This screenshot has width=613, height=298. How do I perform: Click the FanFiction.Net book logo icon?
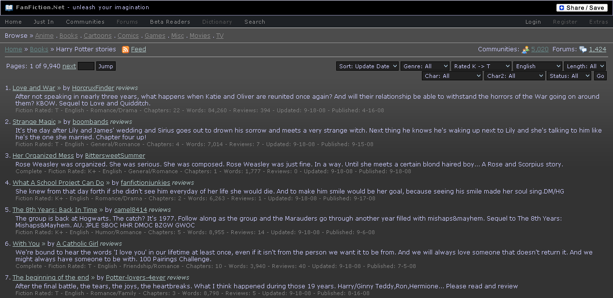pos(9,7)
